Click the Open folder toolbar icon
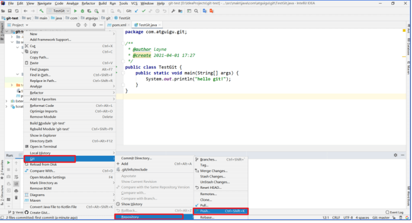412x223 pixels. pyautogui.click(x=3, y=11)
